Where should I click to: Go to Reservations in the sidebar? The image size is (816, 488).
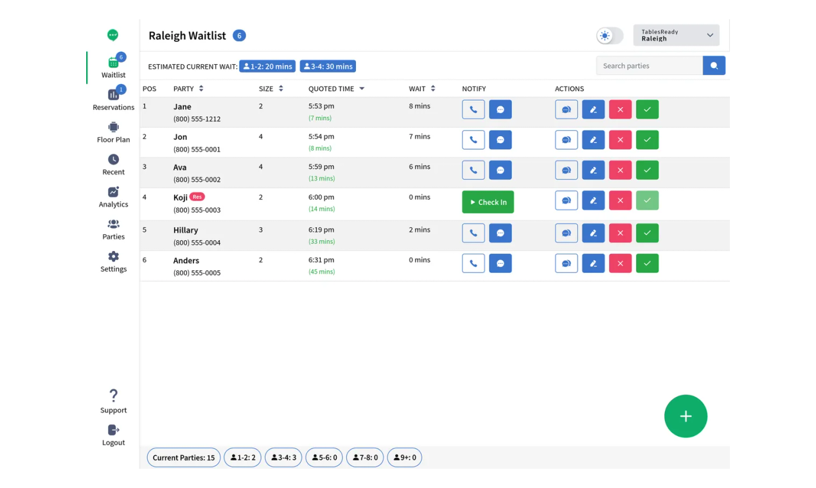(114, 100)
